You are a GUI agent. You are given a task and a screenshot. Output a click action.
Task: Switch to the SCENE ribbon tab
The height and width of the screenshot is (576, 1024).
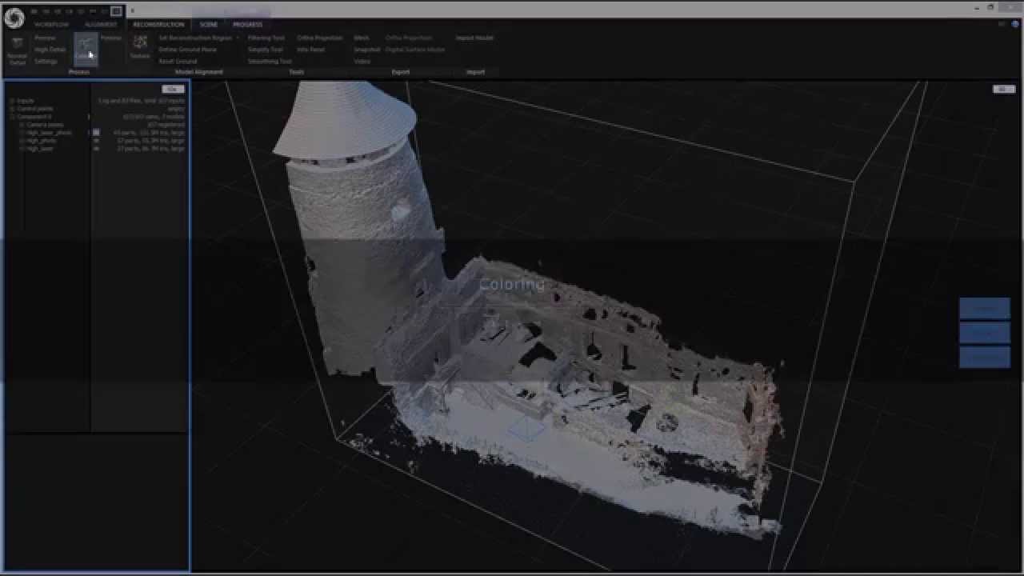(x=208, y=24)
